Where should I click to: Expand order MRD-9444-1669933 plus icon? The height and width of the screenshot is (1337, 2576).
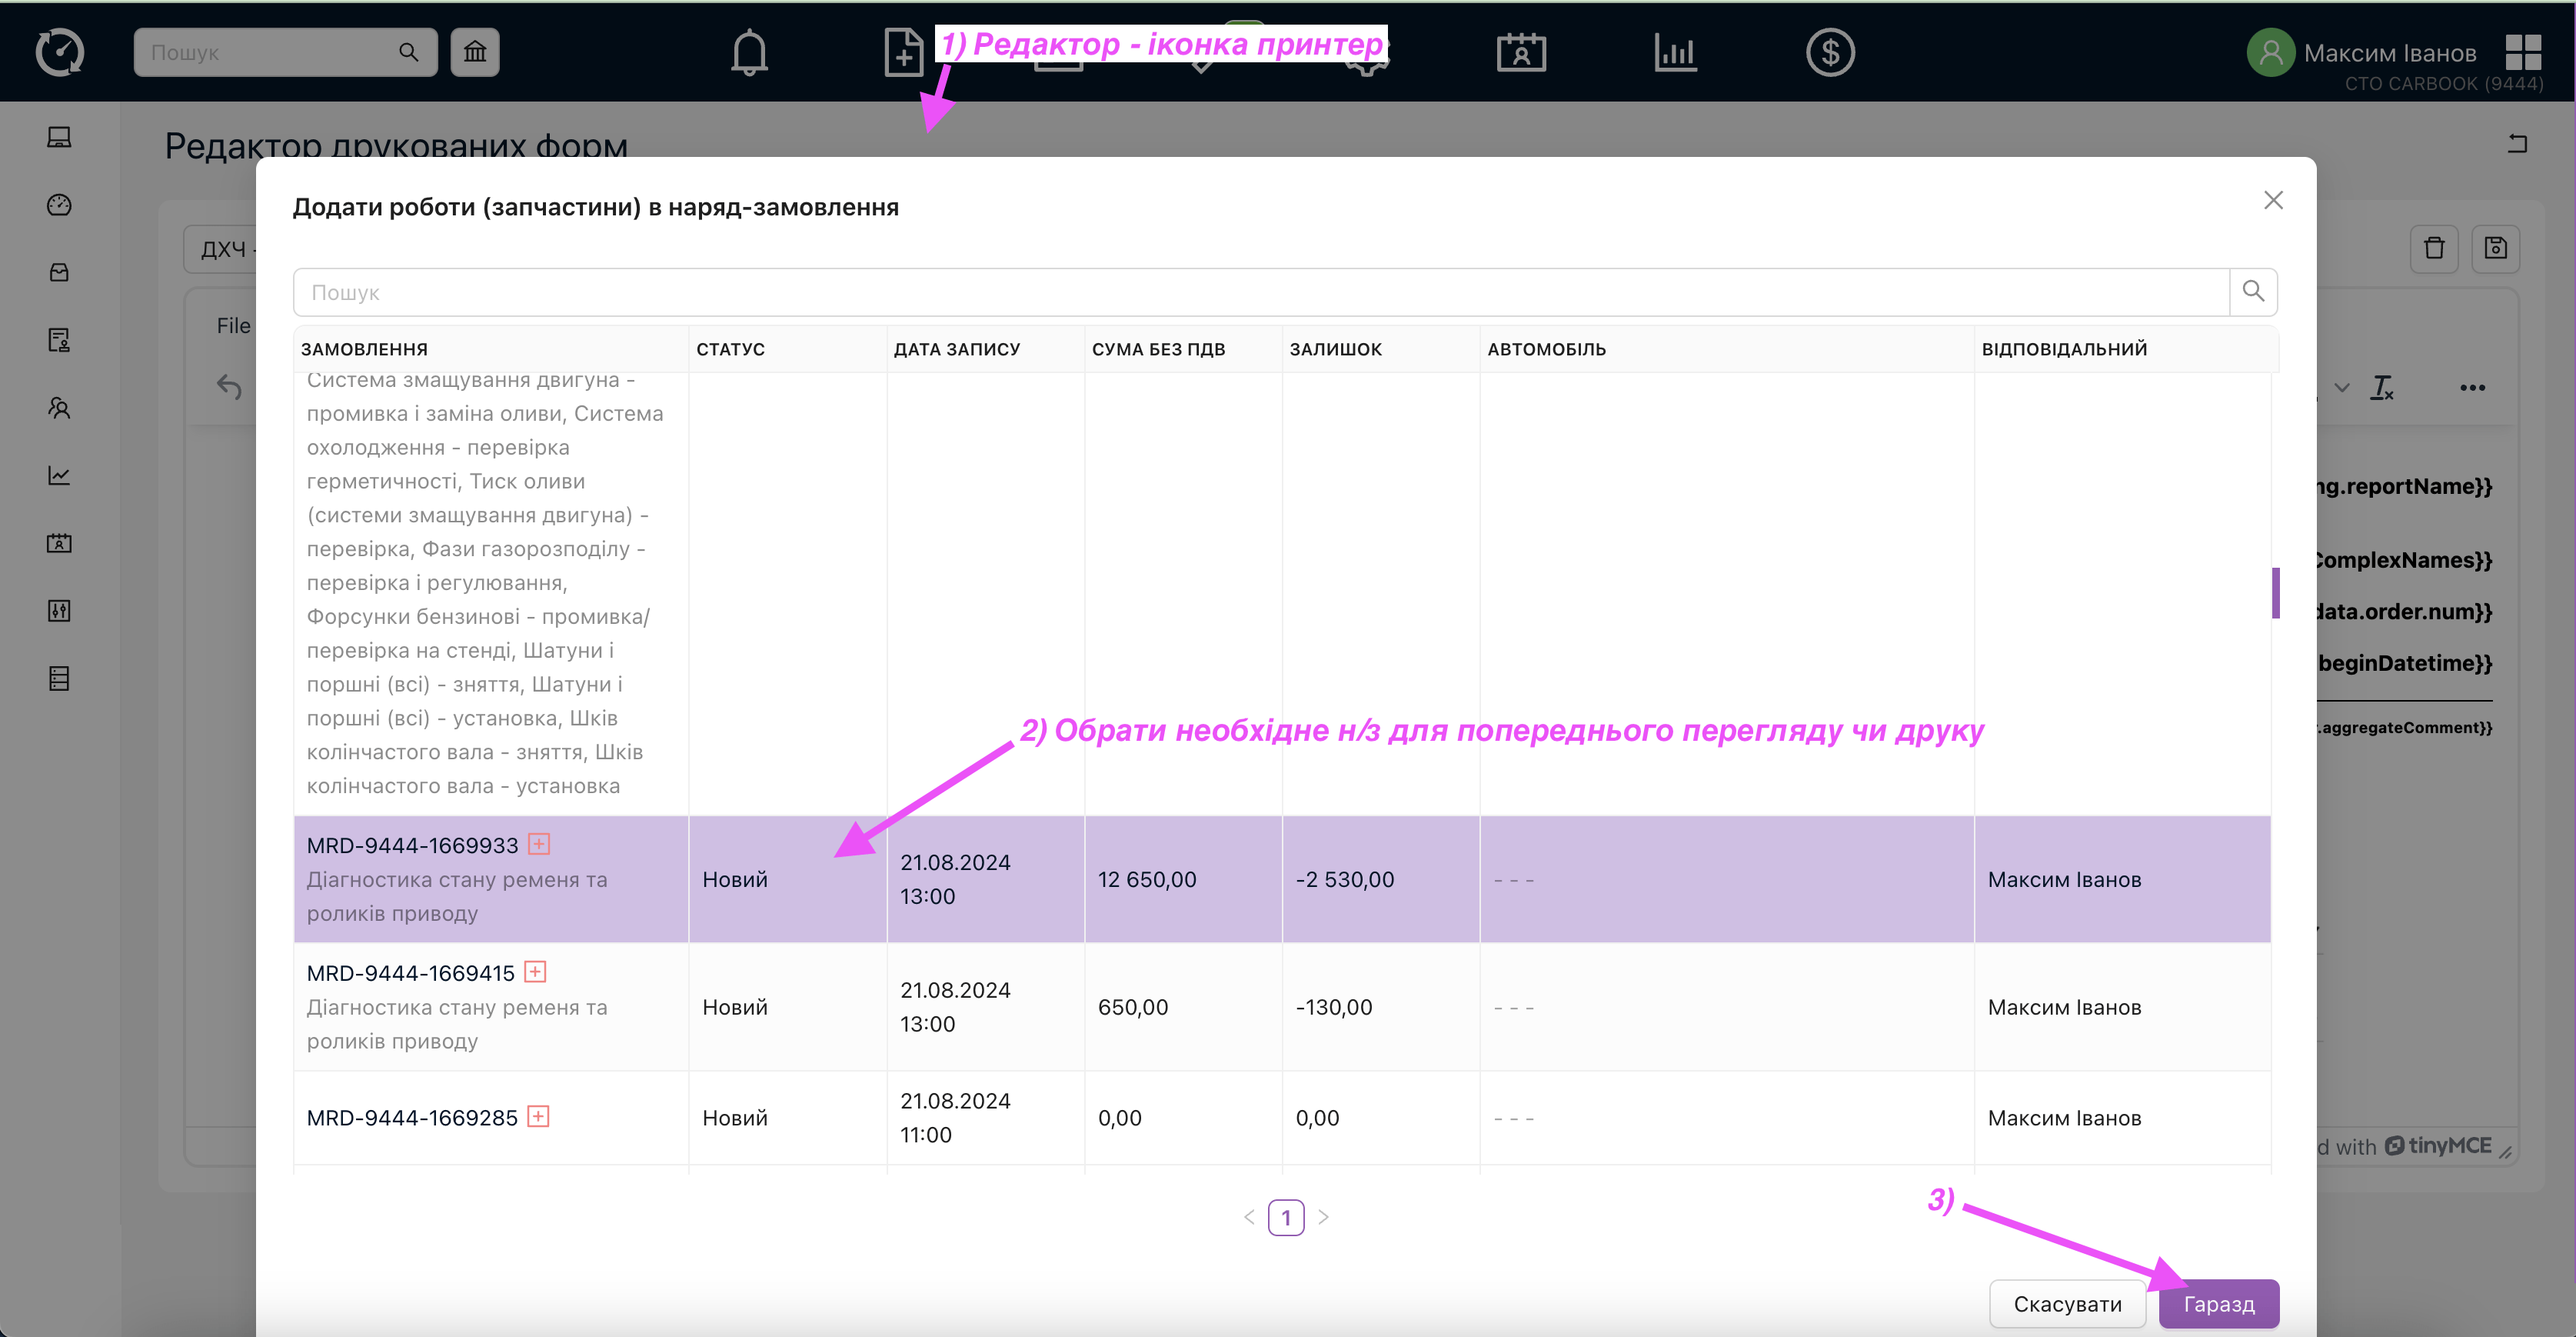tap(539, 844)
